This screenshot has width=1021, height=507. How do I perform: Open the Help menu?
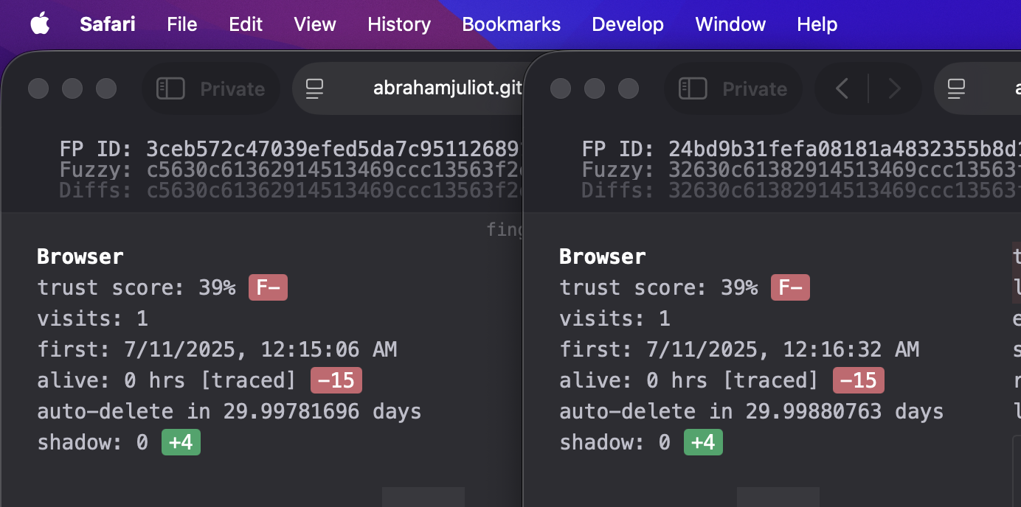(x=817, y=24)
